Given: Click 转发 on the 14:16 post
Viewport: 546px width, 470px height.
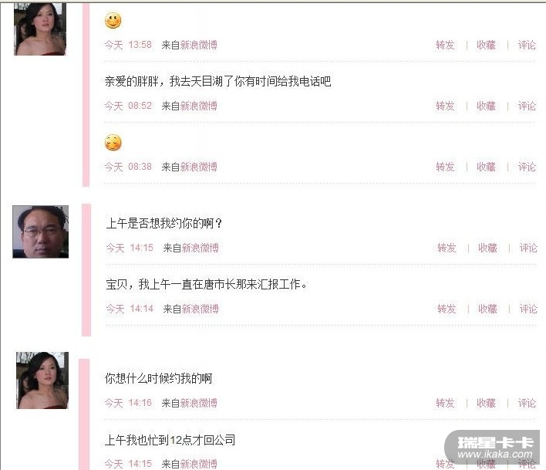Looking at the screenshot, I should coord(445,403).
